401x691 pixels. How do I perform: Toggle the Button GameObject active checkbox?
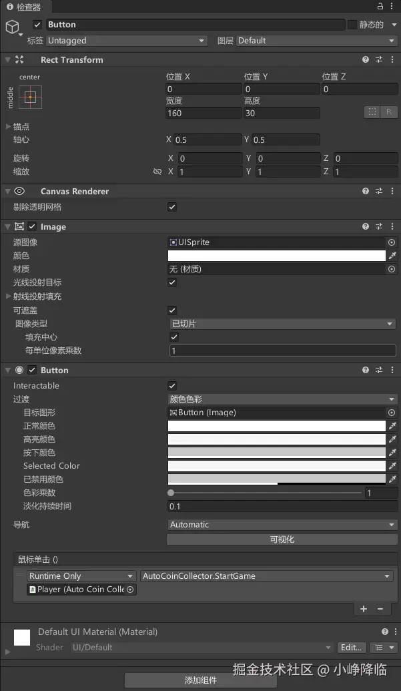point(37,25)
